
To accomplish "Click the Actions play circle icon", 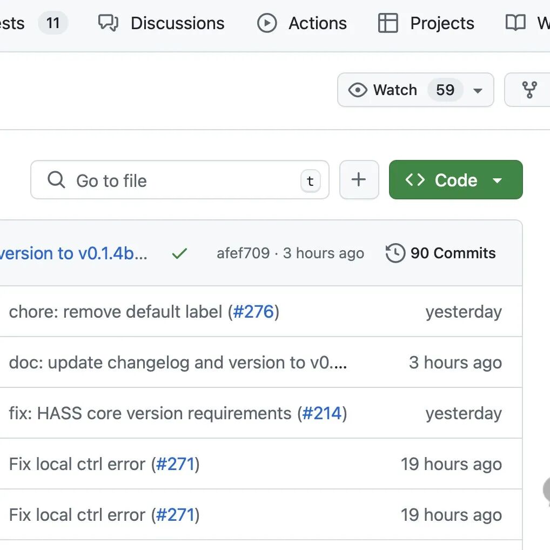I will coord(267,23).
